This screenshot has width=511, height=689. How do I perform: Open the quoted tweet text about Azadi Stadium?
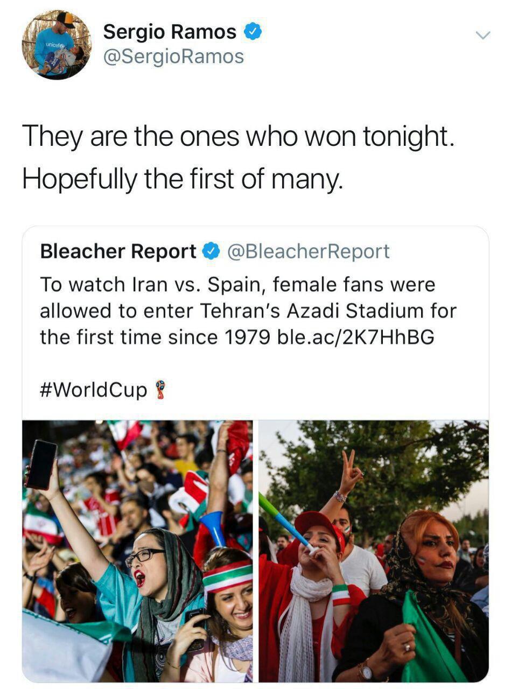[x=248, y=311]
